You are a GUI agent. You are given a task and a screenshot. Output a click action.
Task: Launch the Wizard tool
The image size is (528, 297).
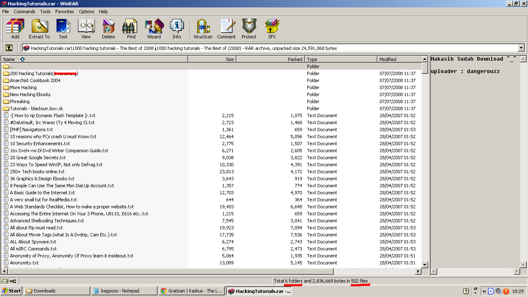pos(154,29)
